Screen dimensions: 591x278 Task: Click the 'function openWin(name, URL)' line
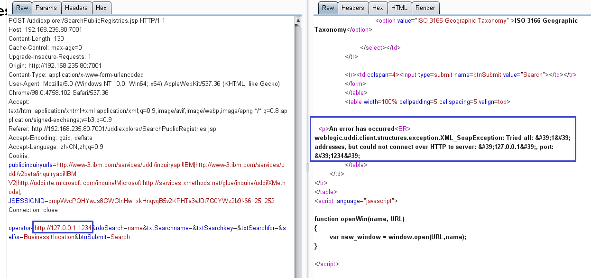359,219
